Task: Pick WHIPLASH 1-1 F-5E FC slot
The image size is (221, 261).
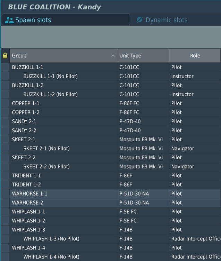Action: pos(28,212)
